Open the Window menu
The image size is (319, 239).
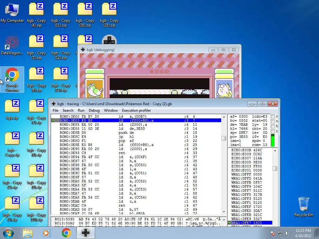(111, 110)
